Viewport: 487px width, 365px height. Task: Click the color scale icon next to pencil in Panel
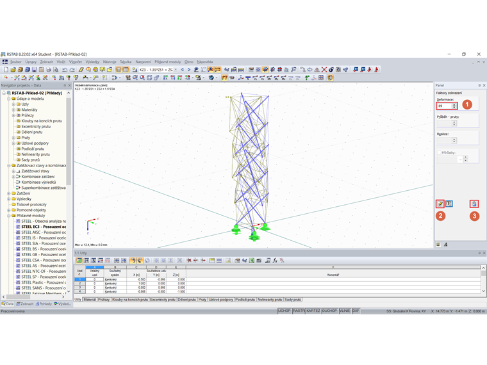coord(449,204)
